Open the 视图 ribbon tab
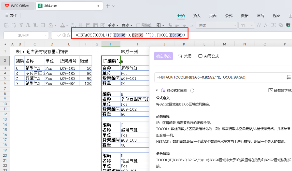 click(277, 16)
